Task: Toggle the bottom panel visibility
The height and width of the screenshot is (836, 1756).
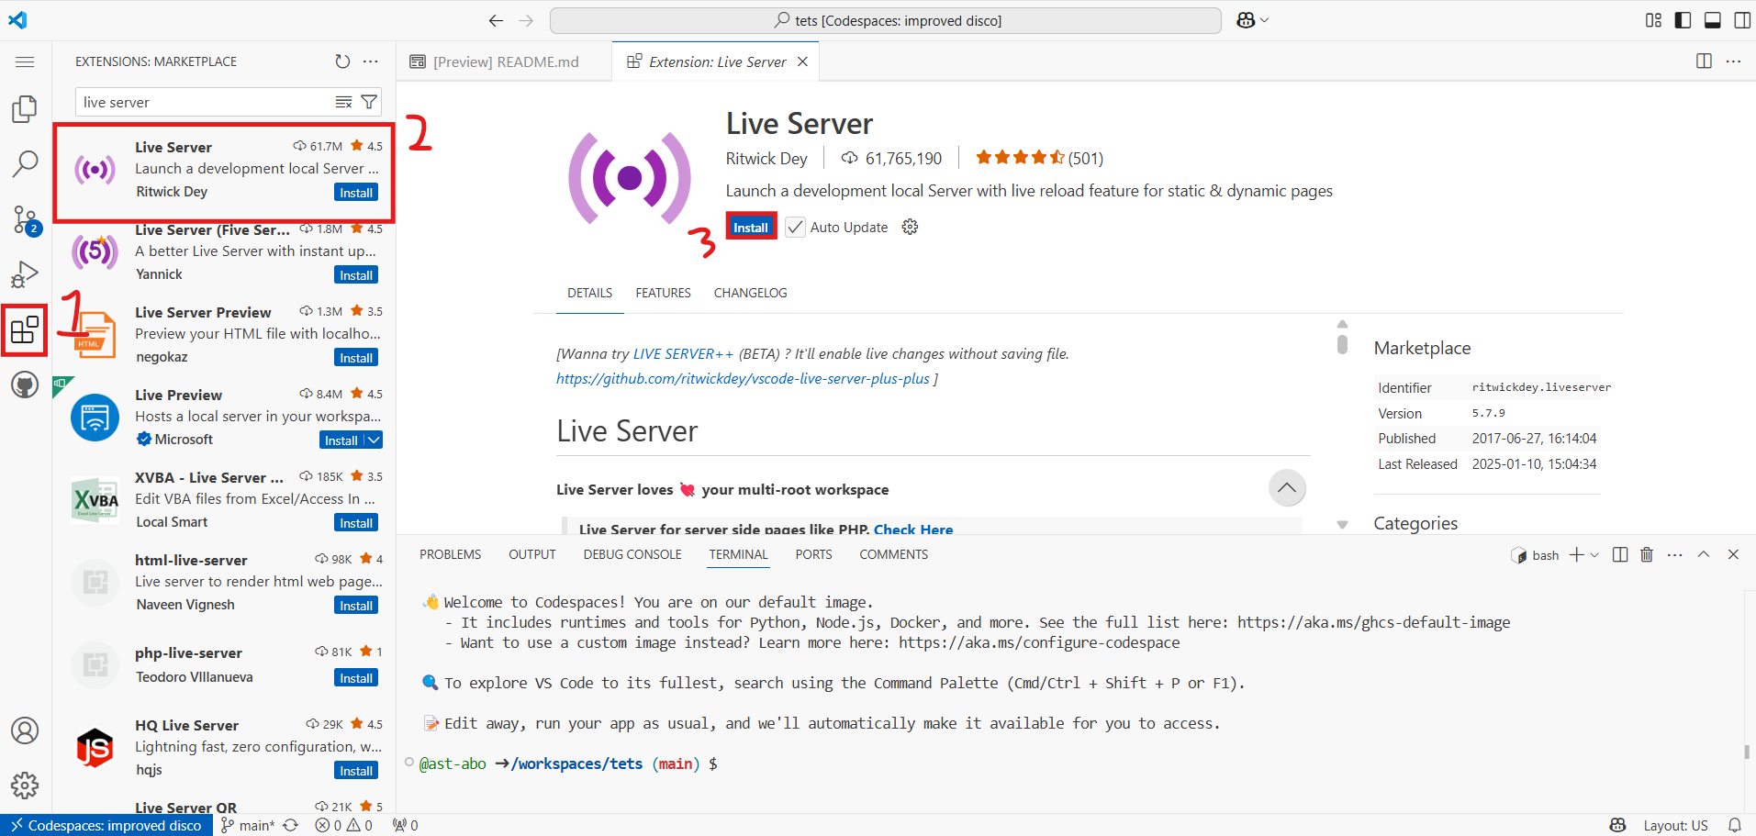Action: (1712, 20)
